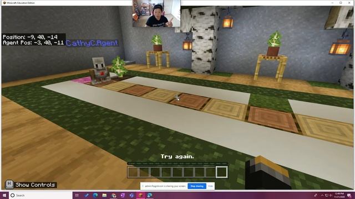The image size is (355, 199).
Task: Click the H key icon beside Show Controls
Action: tap(9, 184)
